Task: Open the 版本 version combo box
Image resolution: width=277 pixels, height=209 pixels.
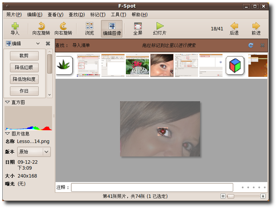Action: [34, 152]
